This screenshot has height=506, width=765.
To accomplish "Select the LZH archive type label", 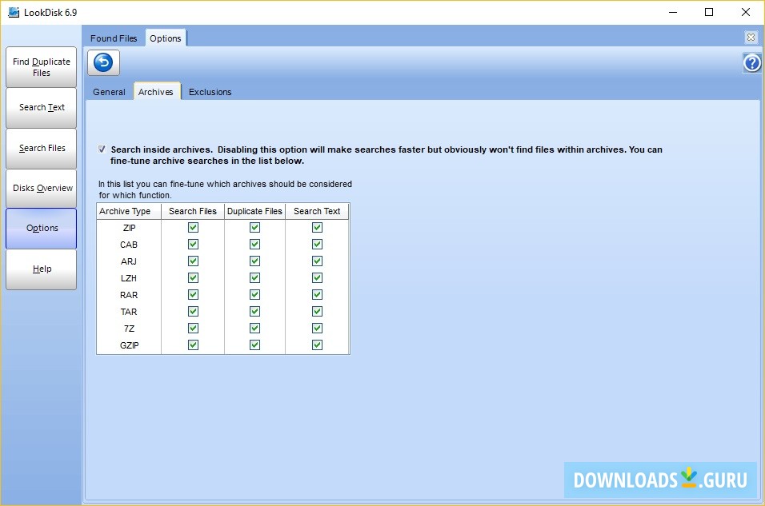I will coord(129,278).
